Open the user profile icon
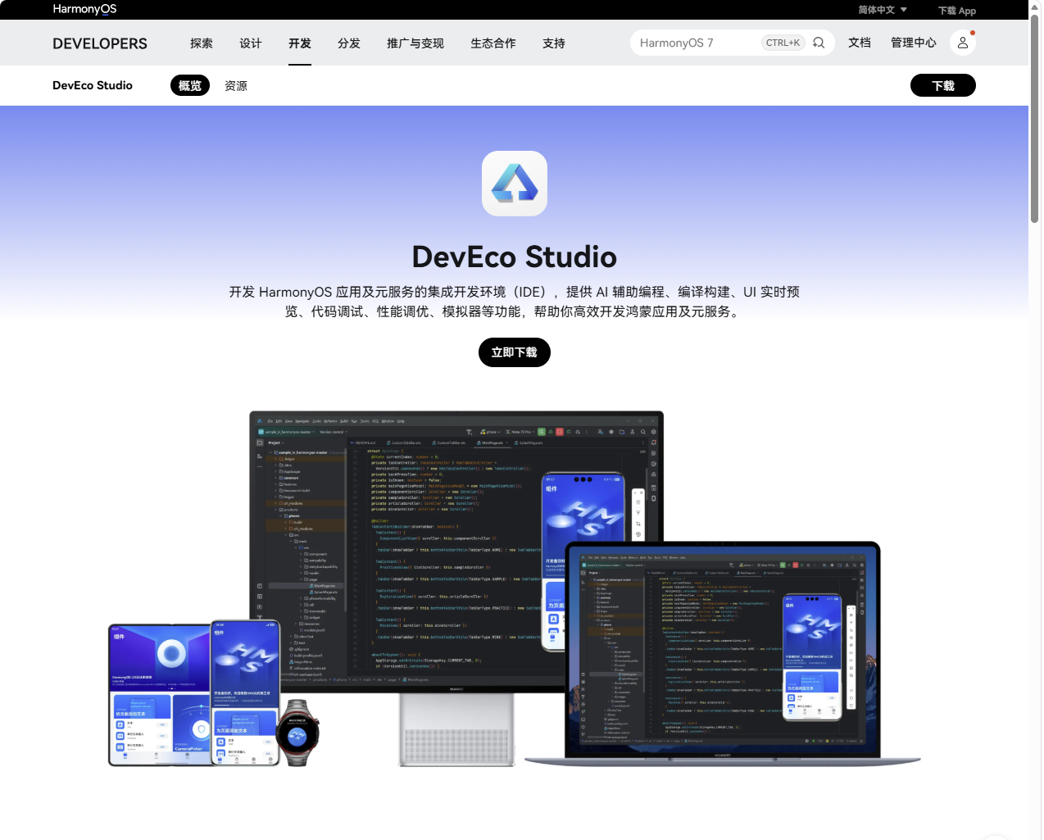Viewport: 1044px width, 840px height. point(963,43)
